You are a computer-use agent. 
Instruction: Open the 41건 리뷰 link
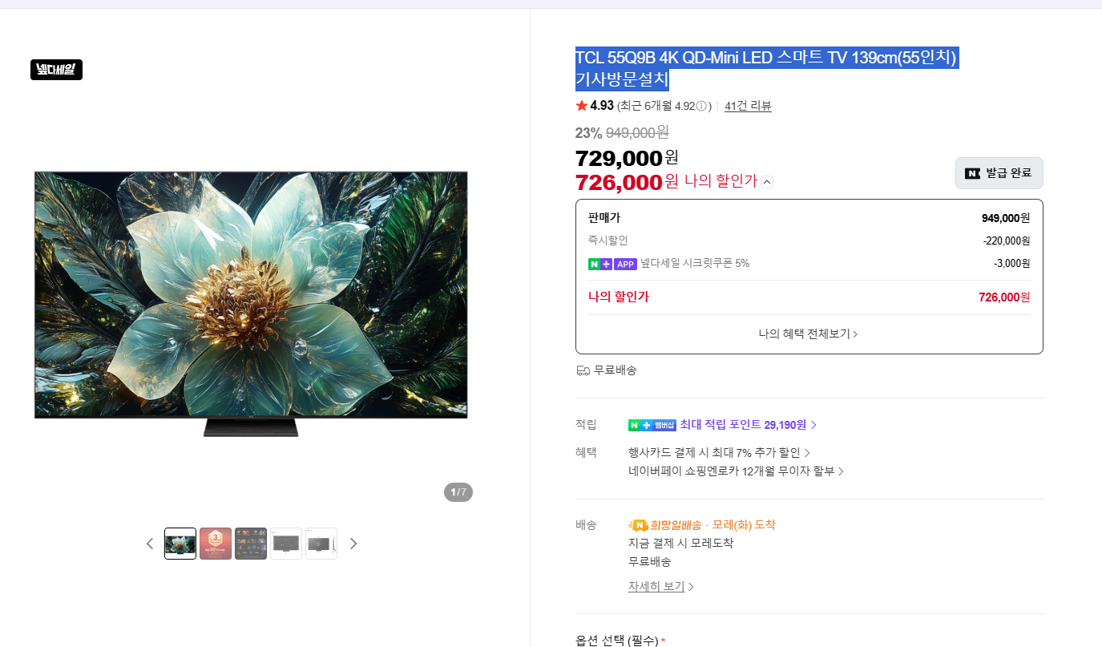click(x=748, y=106)
